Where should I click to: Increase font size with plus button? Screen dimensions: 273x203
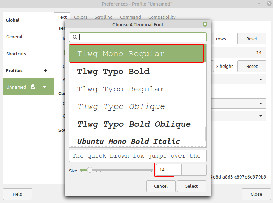(x=200, y=170)
